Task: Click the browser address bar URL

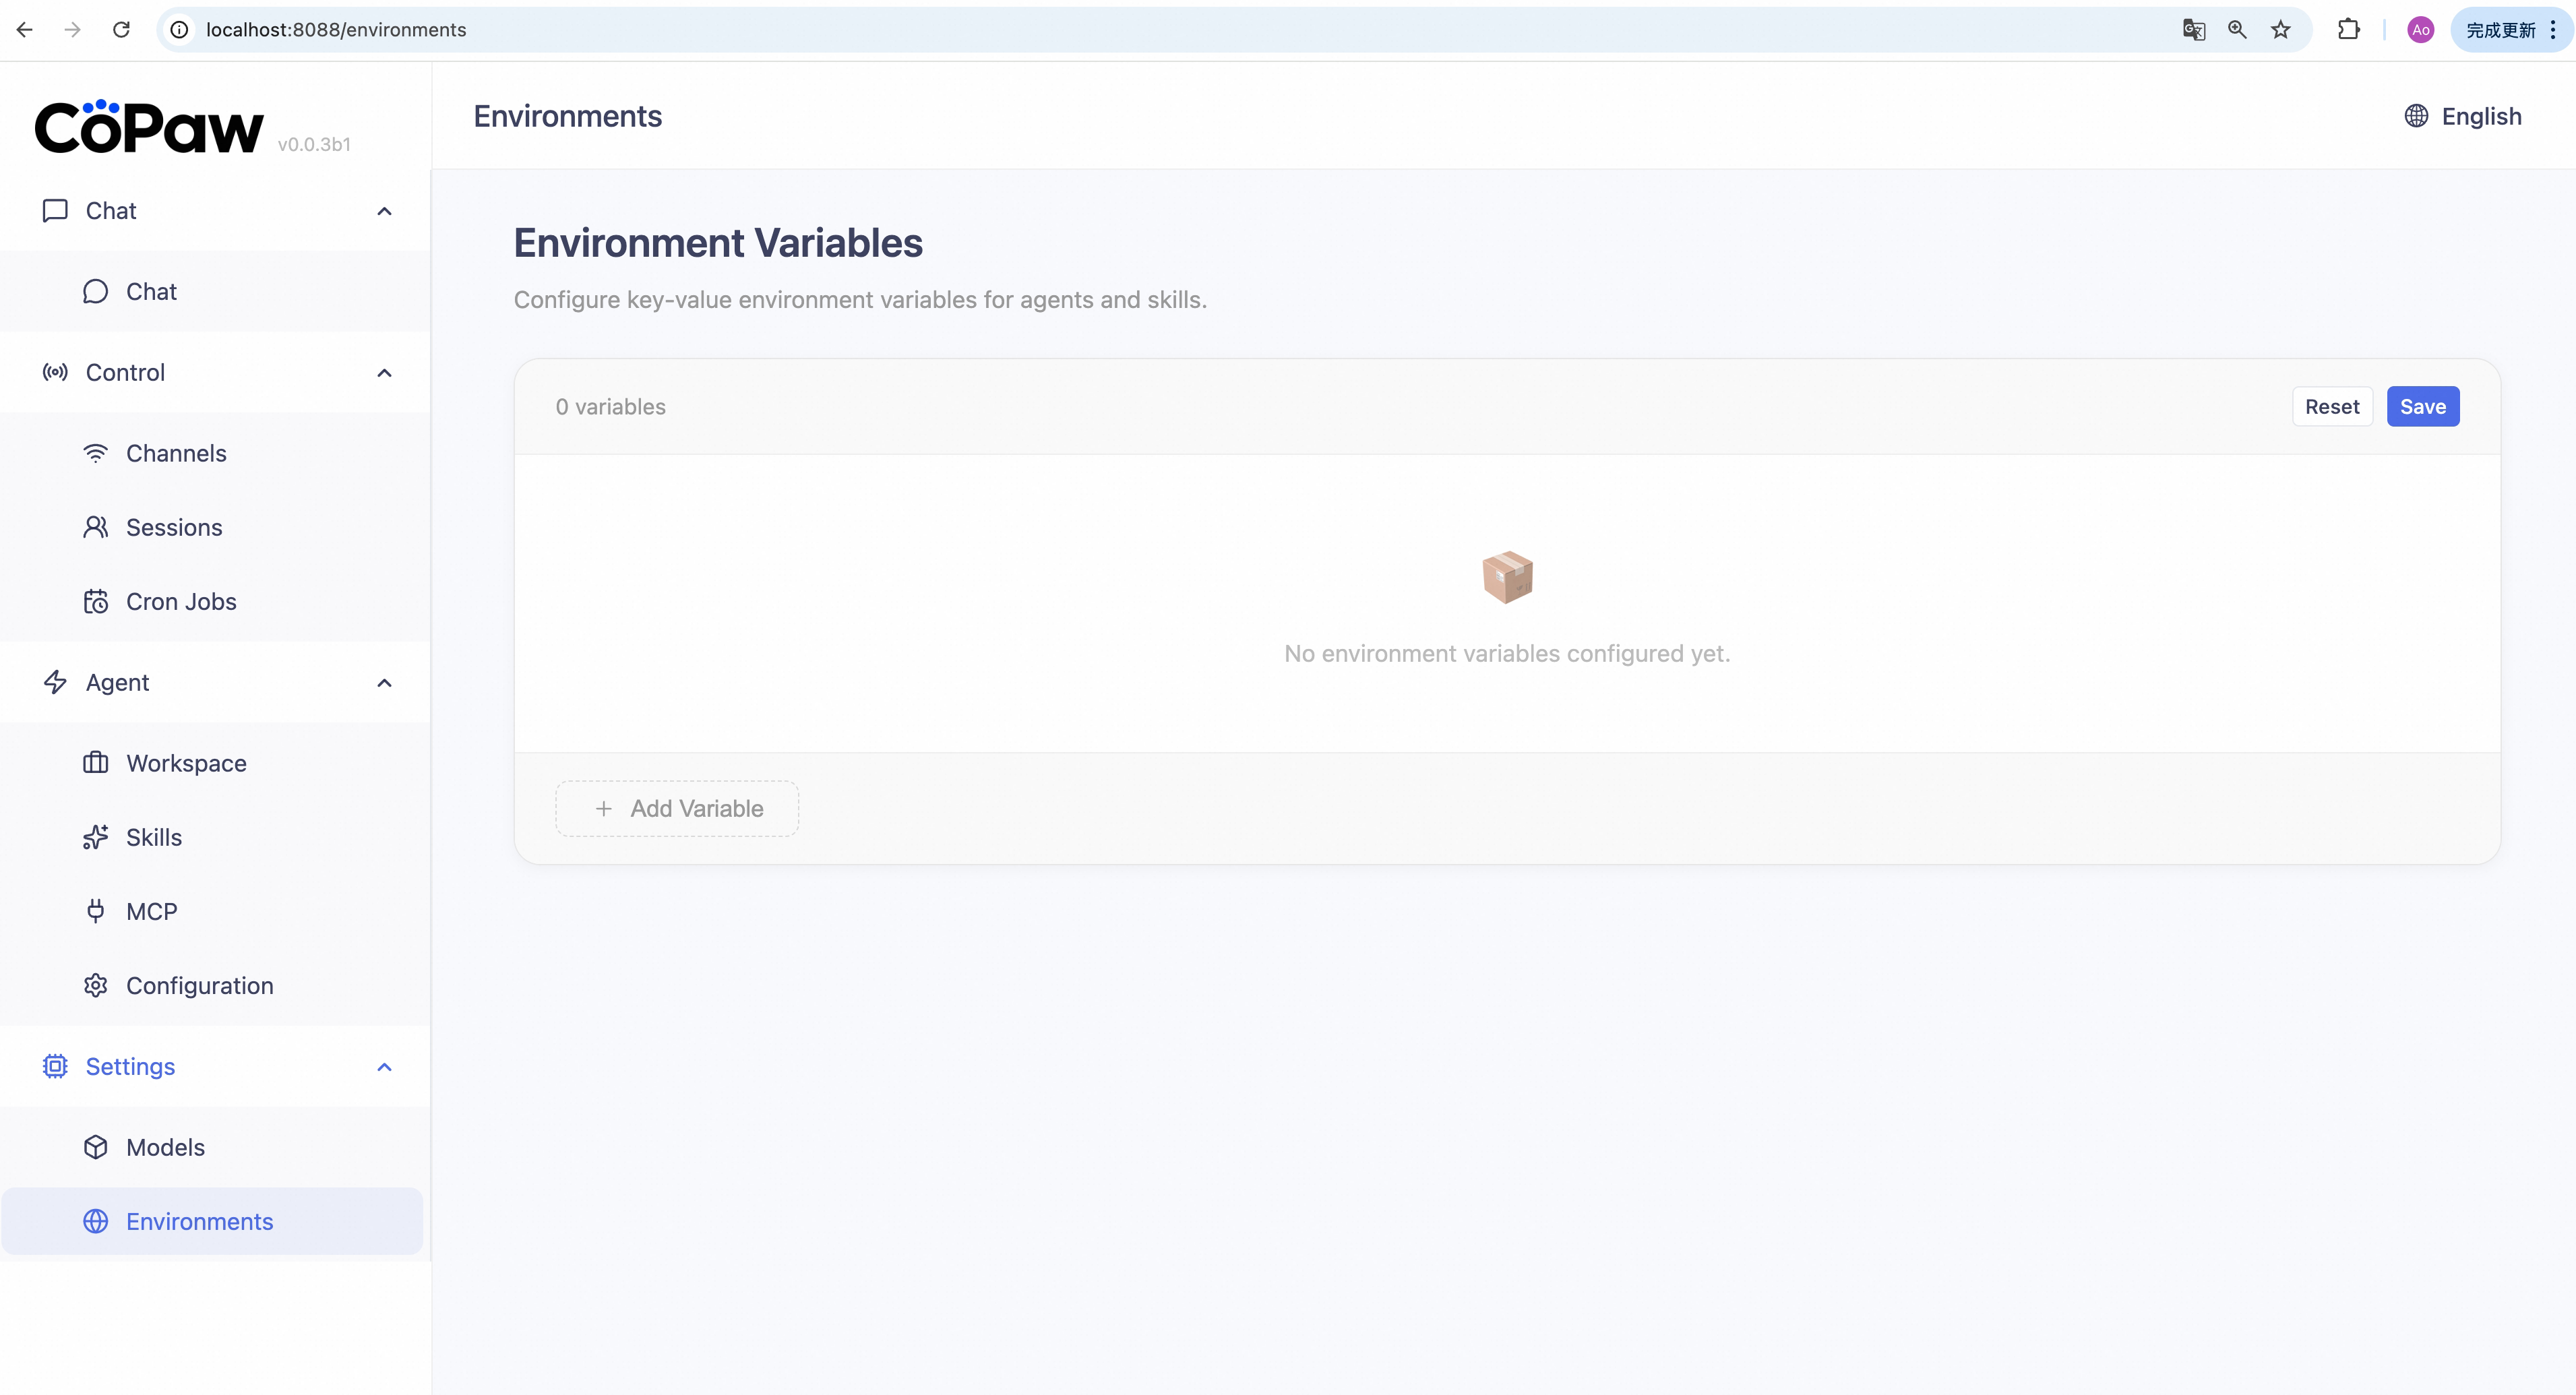Action: [336, 30]
